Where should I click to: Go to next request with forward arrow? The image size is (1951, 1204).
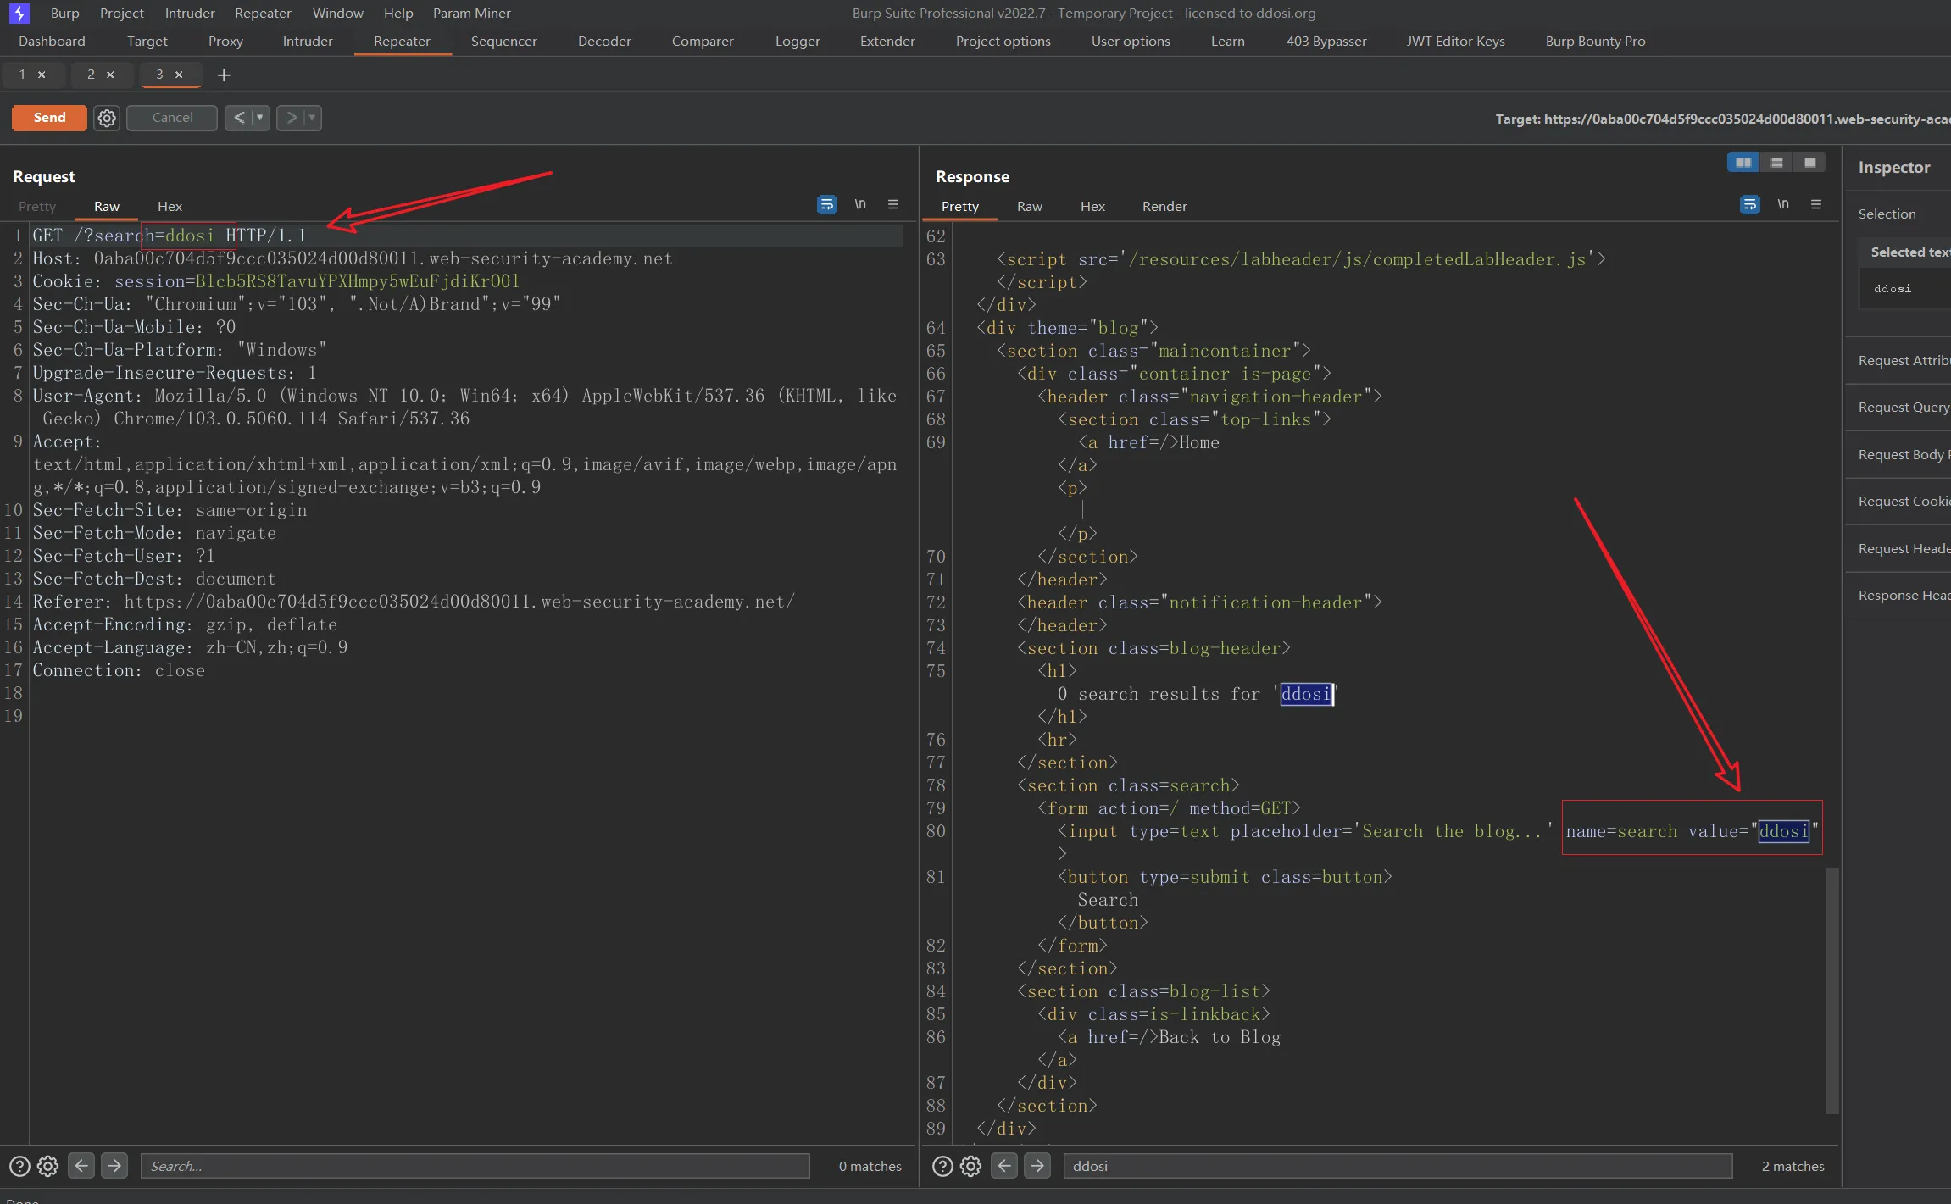tap(292, 118)
